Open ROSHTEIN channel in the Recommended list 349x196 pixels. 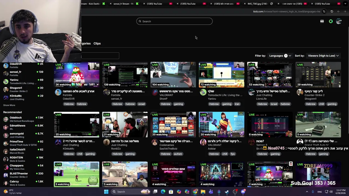(23, 159)
